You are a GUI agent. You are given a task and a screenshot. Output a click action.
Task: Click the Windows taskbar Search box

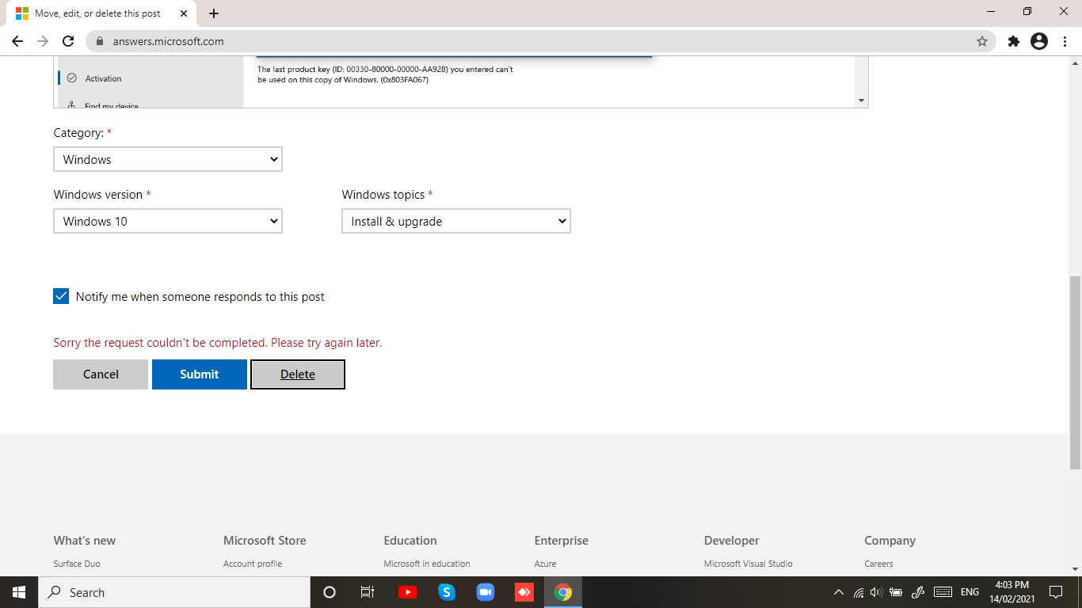click(174, 592)
